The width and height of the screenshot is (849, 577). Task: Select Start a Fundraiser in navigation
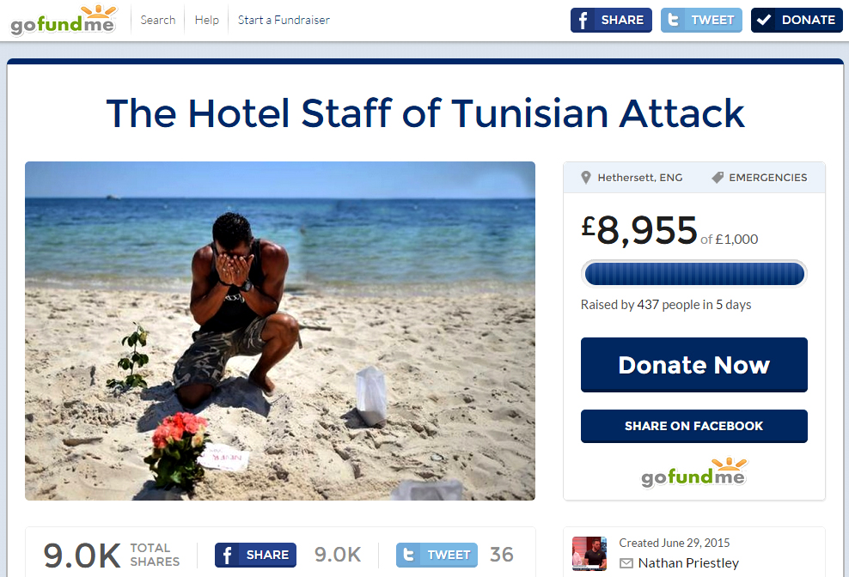point(284,20)
